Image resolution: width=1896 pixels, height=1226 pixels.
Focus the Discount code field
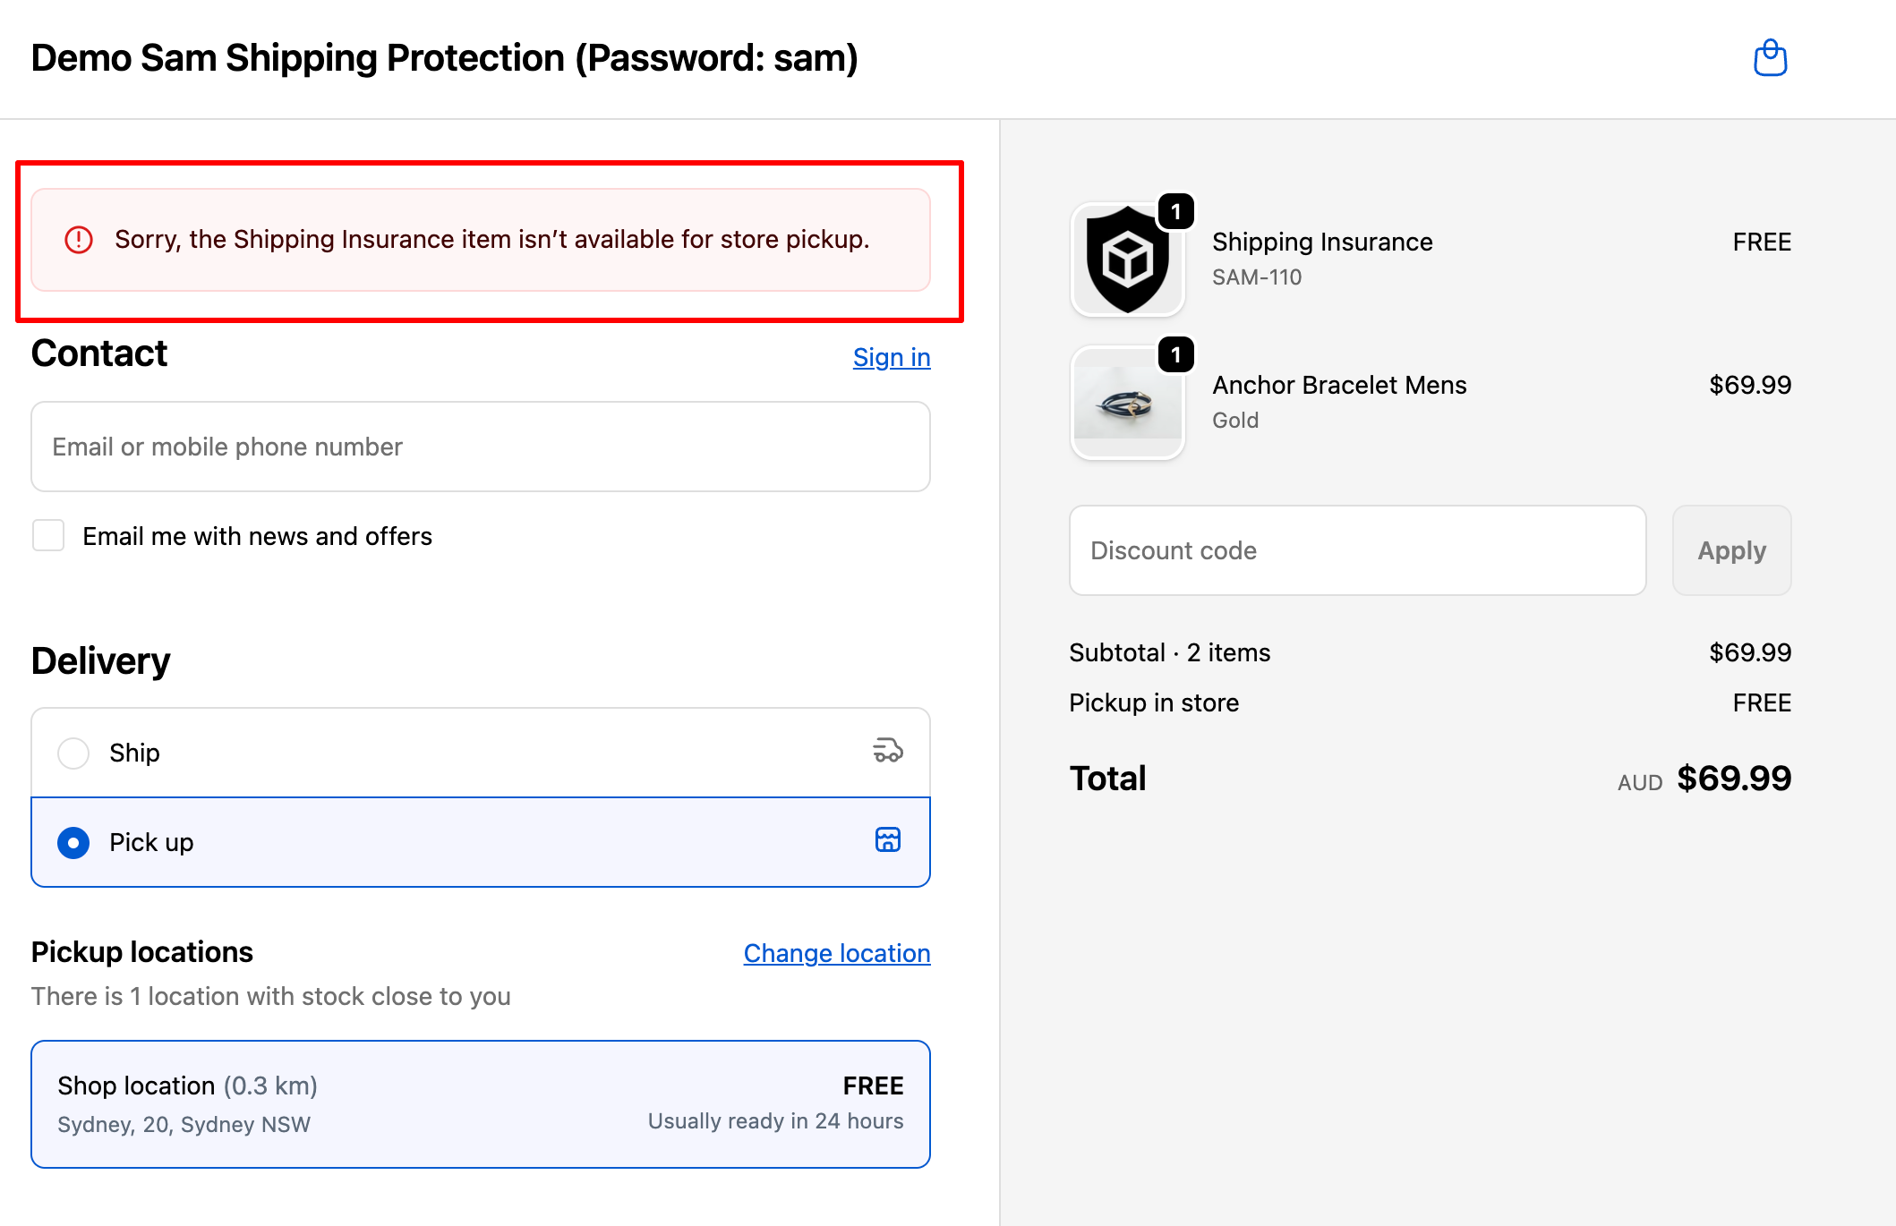[x=1357, y=550]
